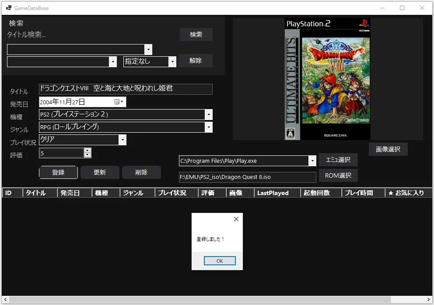The width and height of the screenshot is (434, 305).
Task: Increase the 評価 value with up arrow
Action: (x=87, y=151)
